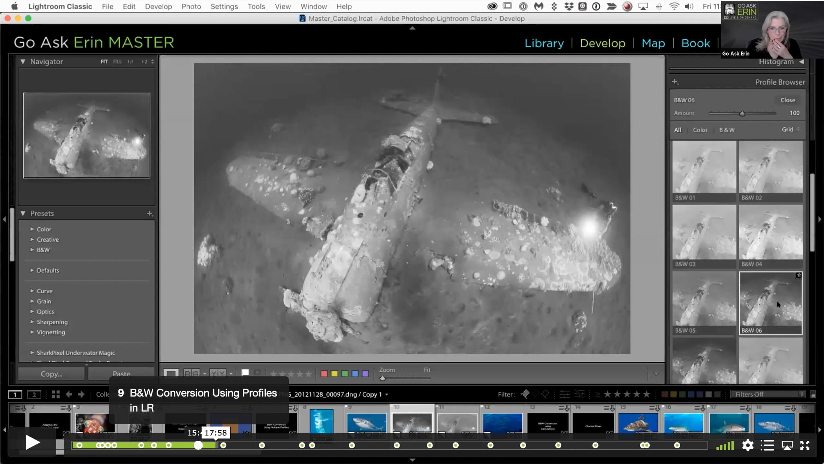Click the Profile Browser plus icon
The height and width of the screenshot is (464, 824).
pyautogui.click(x=675, y=82)
